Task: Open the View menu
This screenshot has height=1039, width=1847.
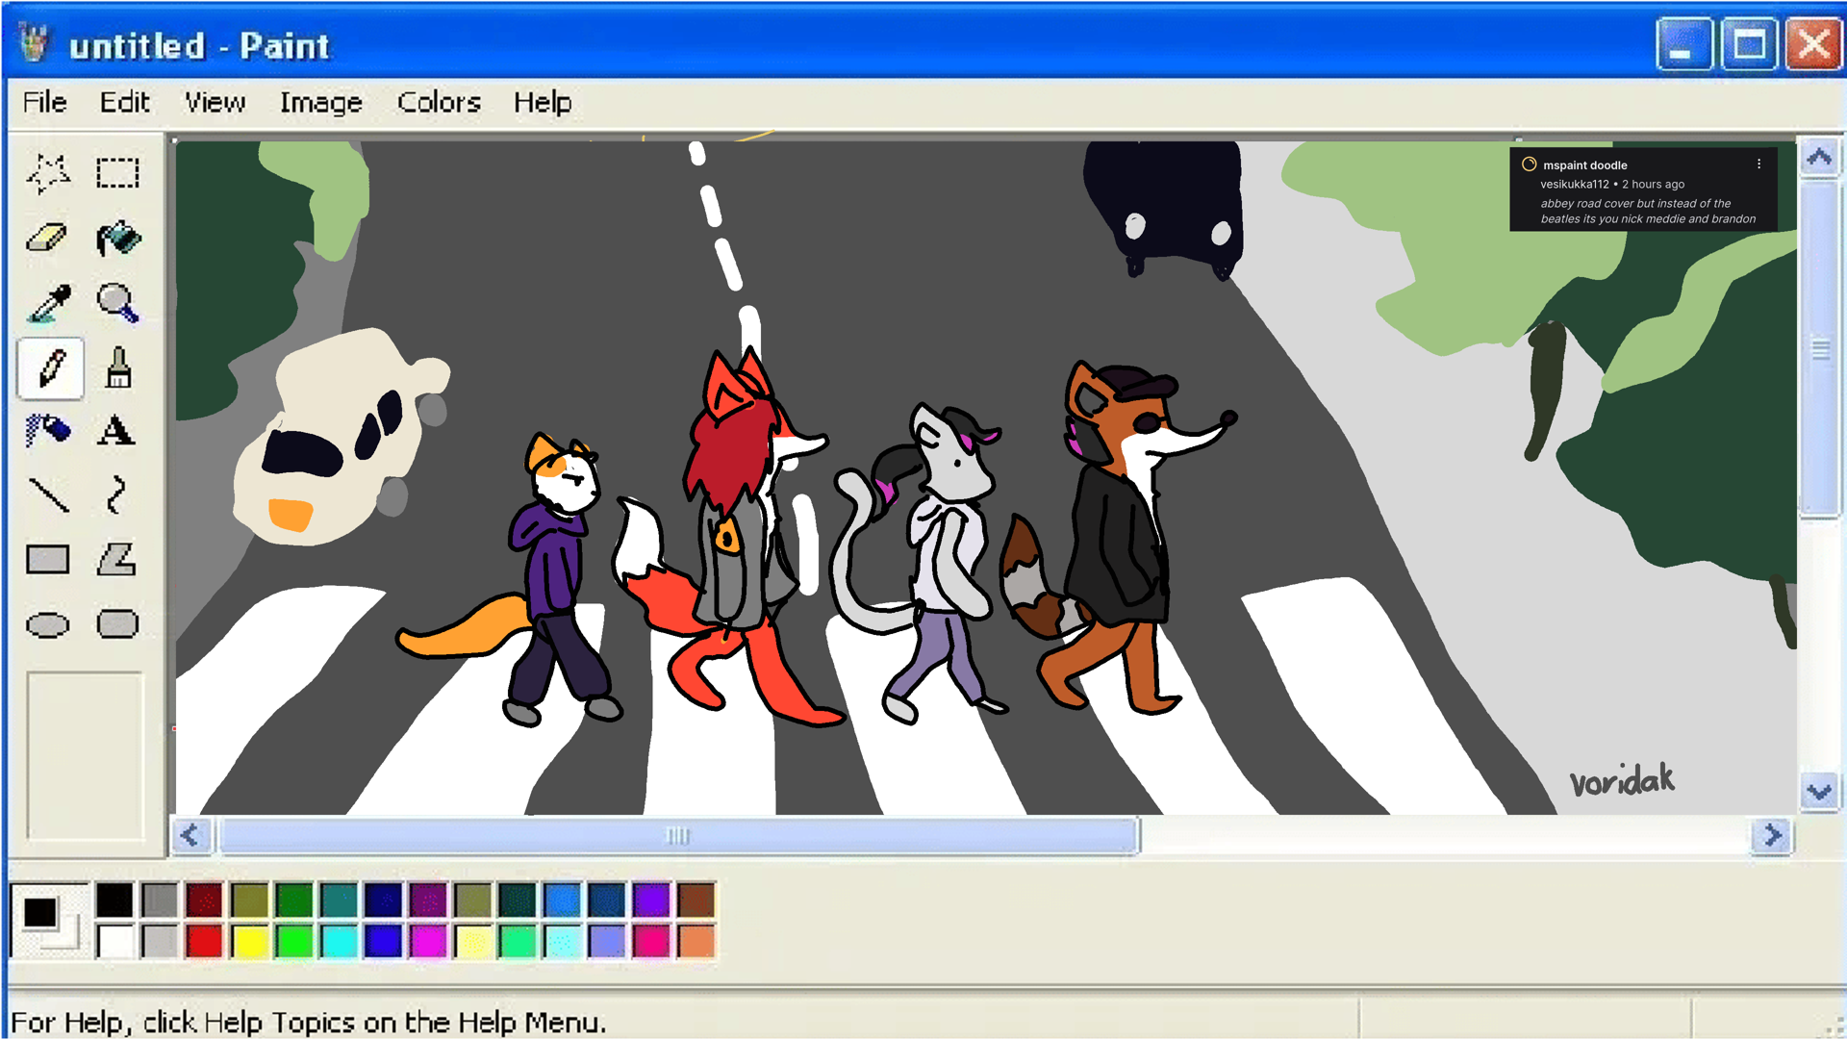Action: pos(215,102)
